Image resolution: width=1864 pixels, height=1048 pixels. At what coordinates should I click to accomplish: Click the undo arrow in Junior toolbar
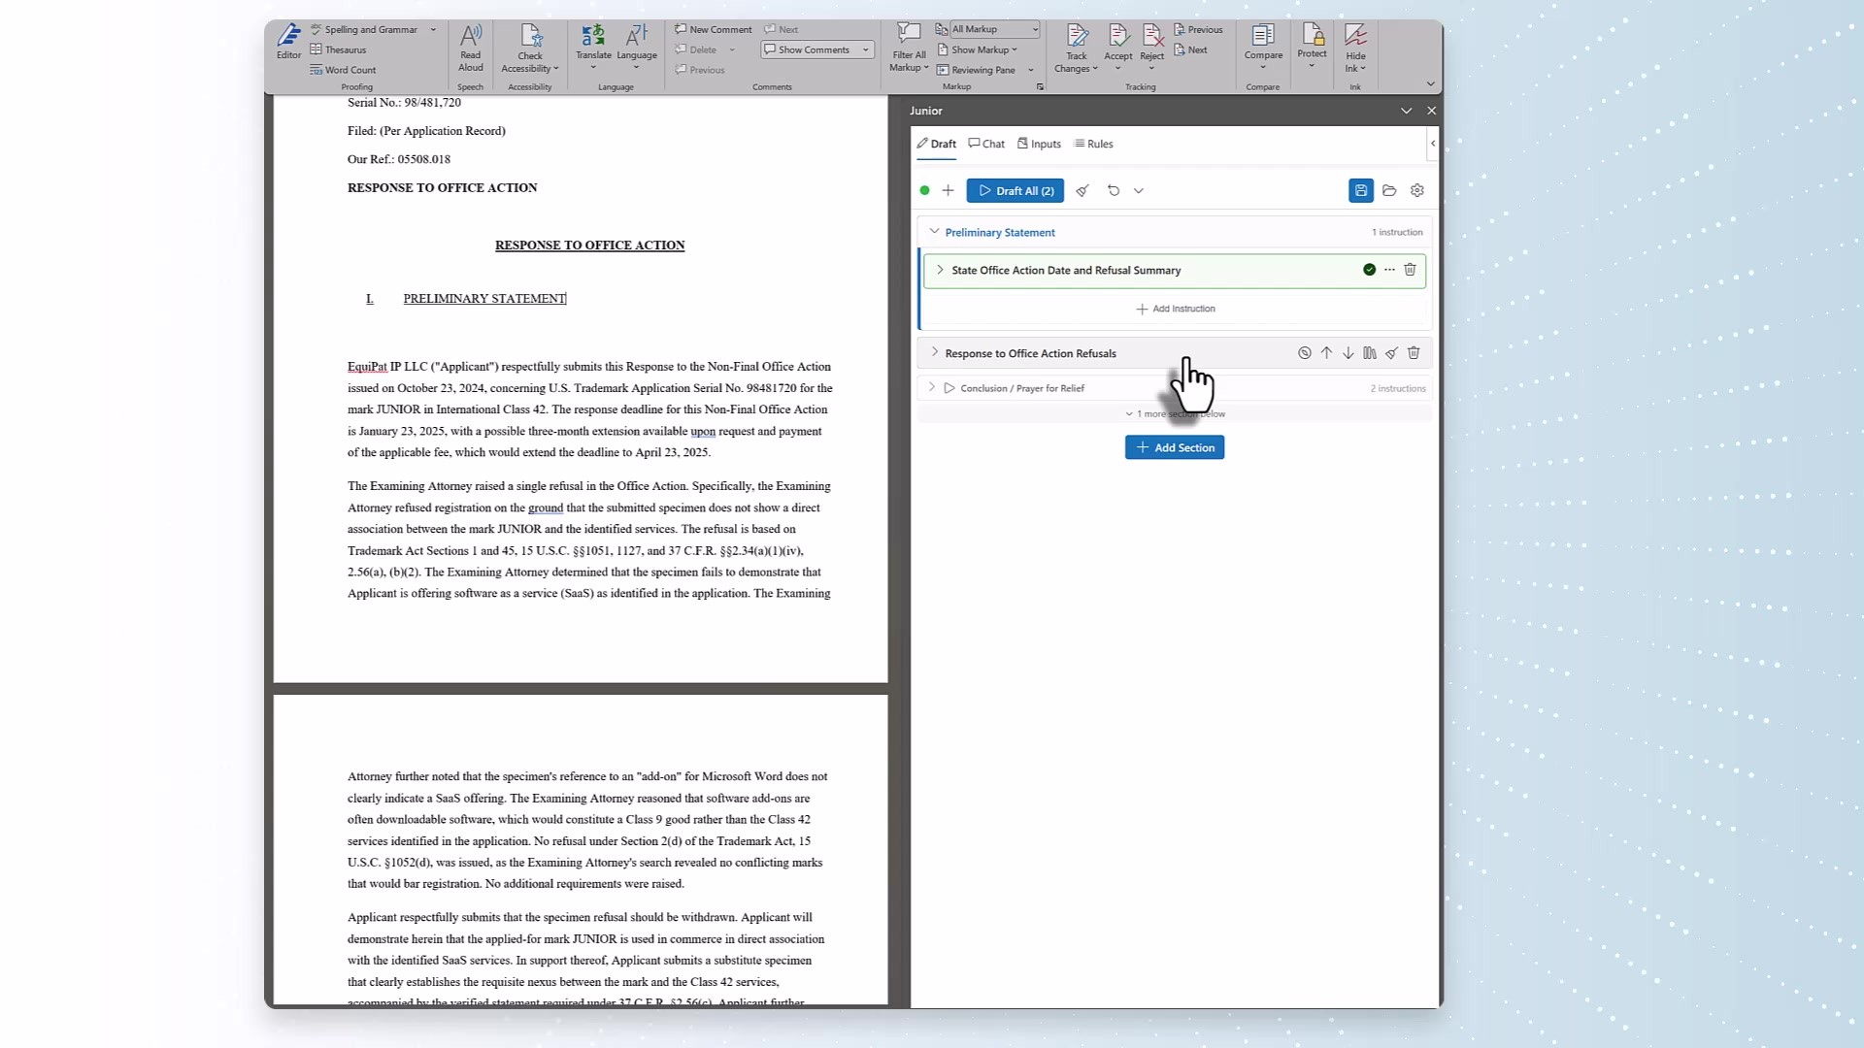tap(1114, 191)
